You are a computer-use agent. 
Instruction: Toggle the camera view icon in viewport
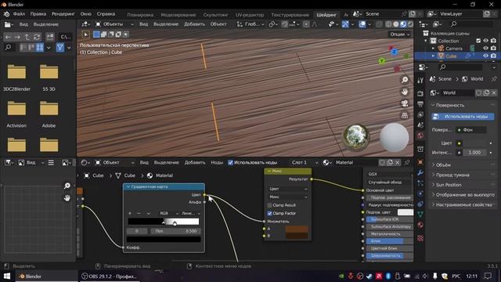click(x=405, y=103)
